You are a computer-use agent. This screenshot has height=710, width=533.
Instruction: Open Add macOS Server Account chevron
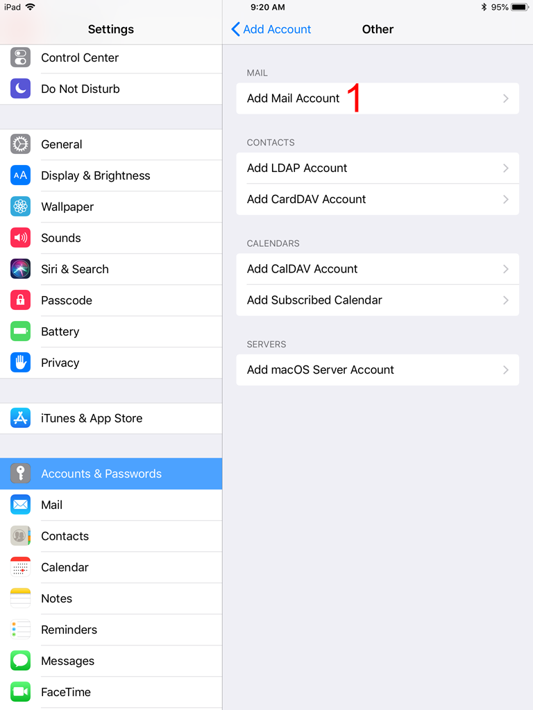click(506, 370)
